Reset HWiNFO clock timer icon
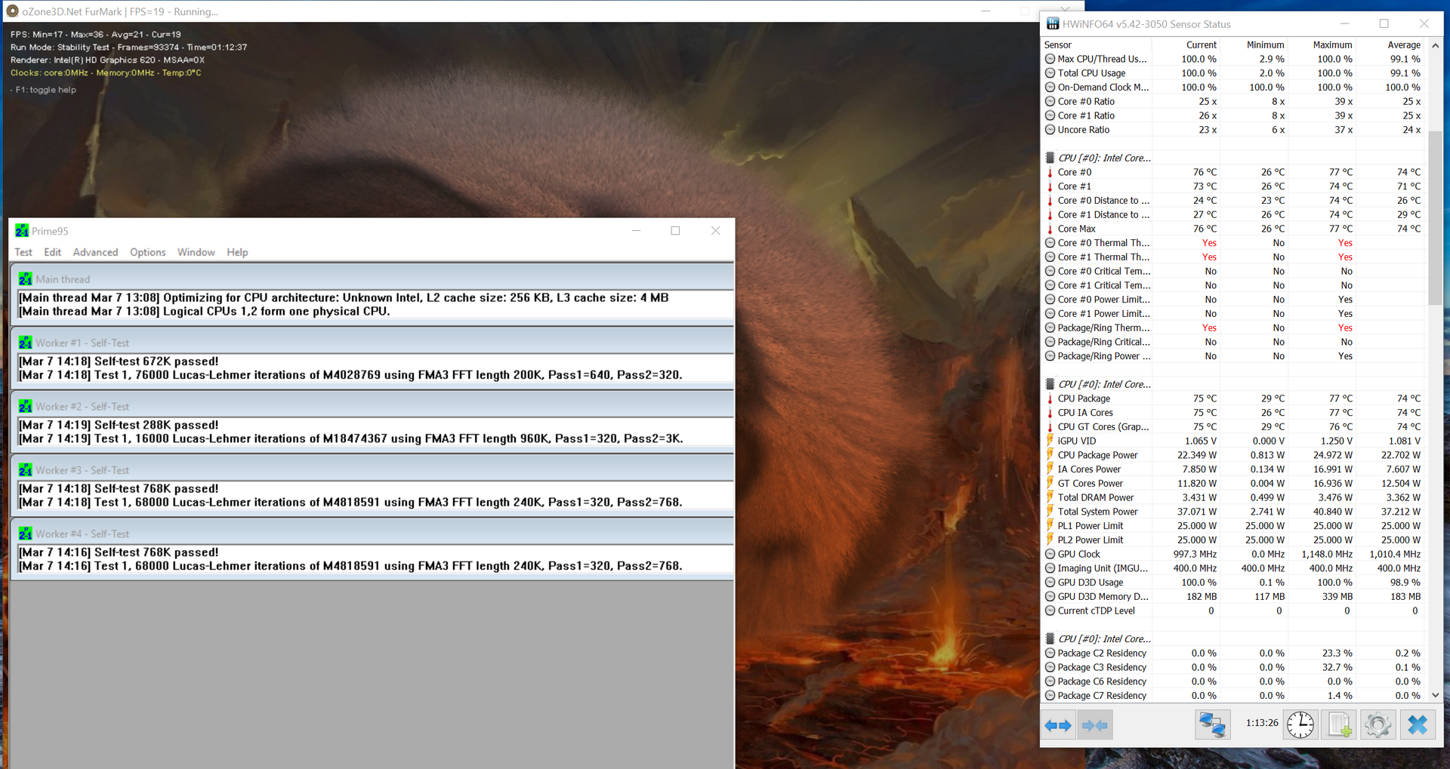This screenshot has width=1450, height=769. point(1300,725)
